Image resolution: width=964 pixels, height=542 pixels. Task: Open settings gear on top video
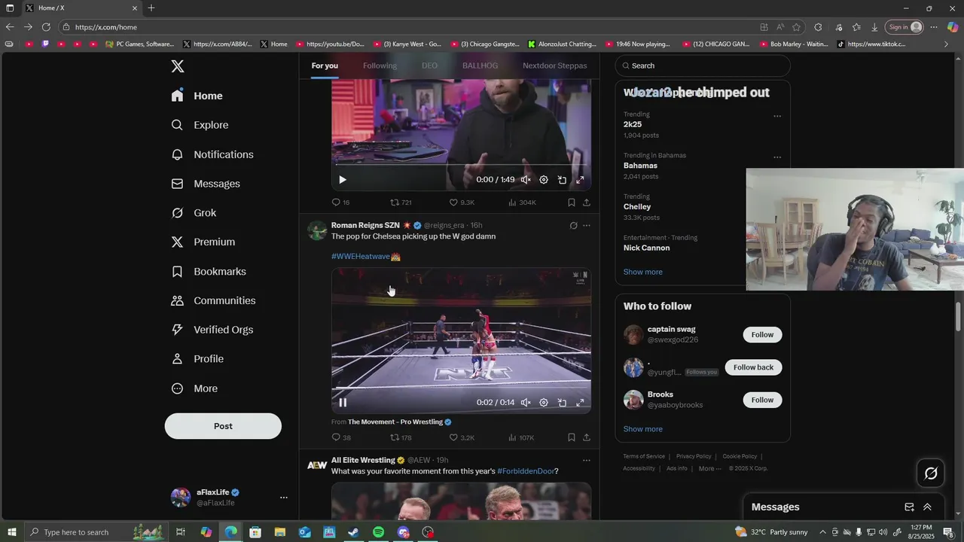[544, 180]
